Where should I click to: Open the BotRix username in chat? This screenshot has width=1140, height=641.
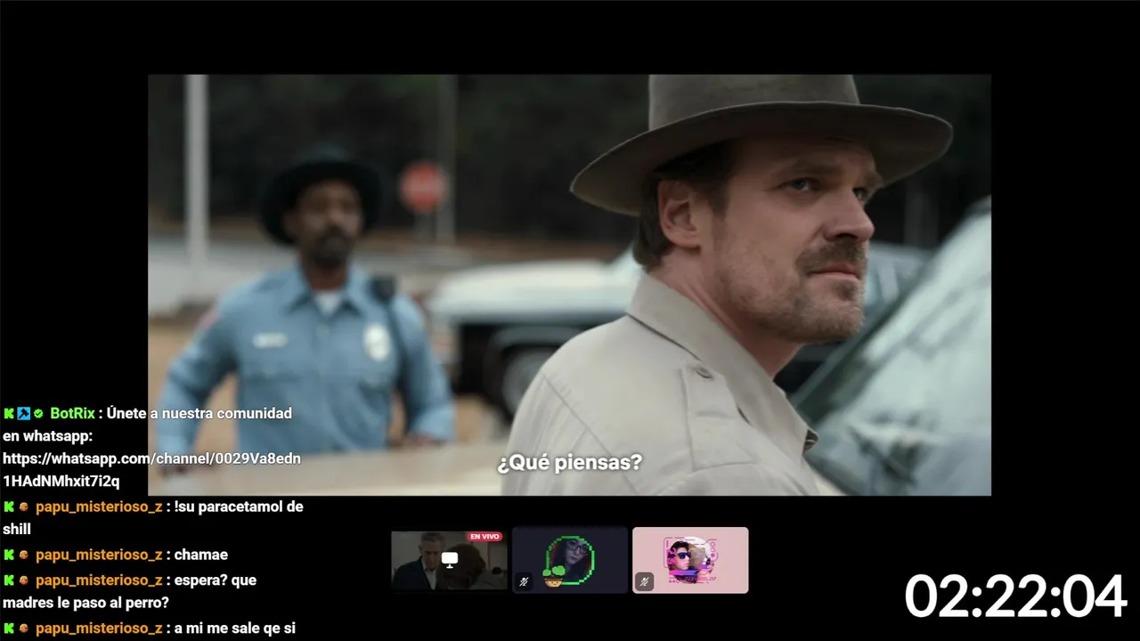(x=72, y=413)
